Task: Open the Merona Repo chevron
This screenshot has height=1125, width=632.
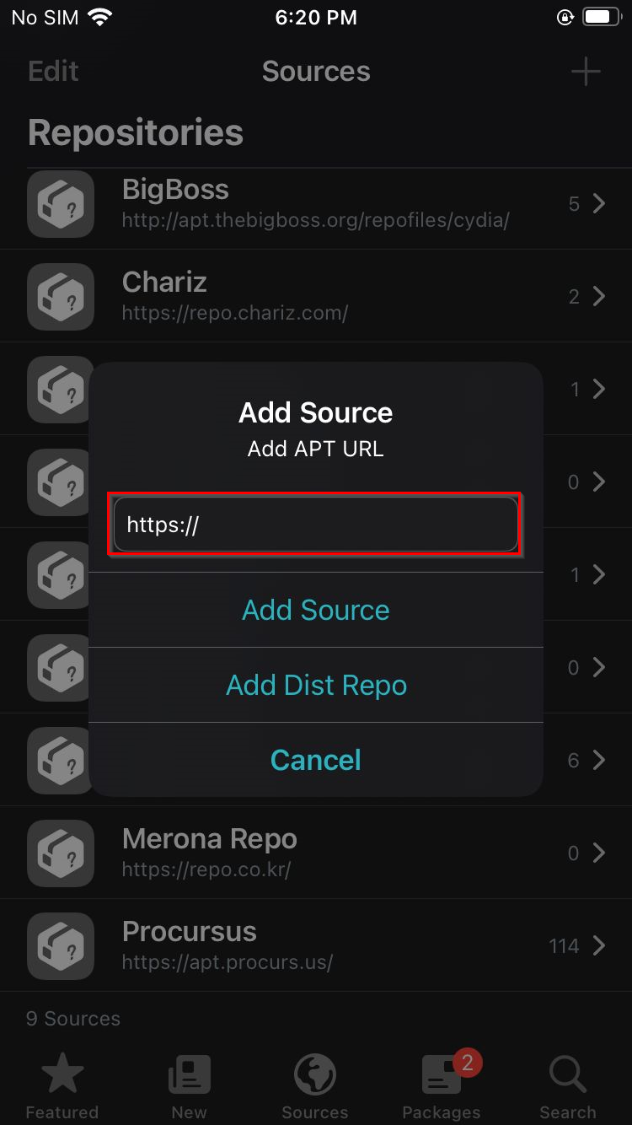Action: 599,853
